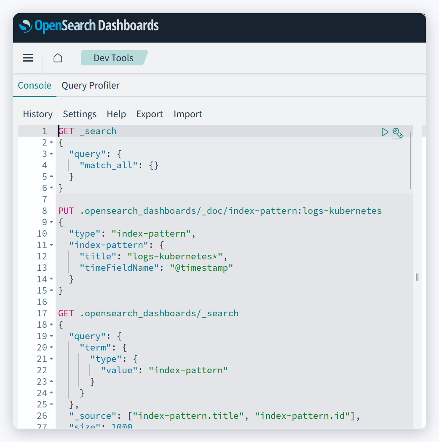Click the "type": "index-pattern" line

(x=132, y=234)
